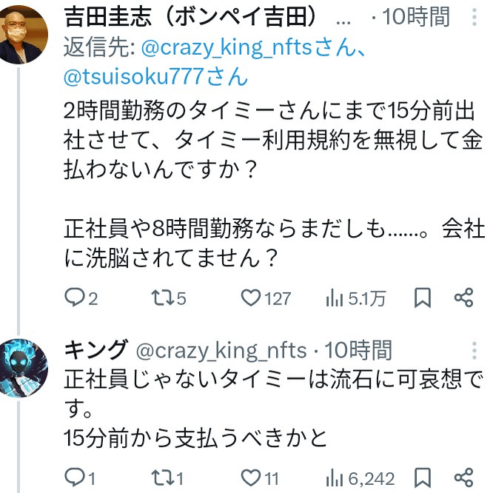
Task: Bookmark キング's reply tweet
Action: (423, 477)
